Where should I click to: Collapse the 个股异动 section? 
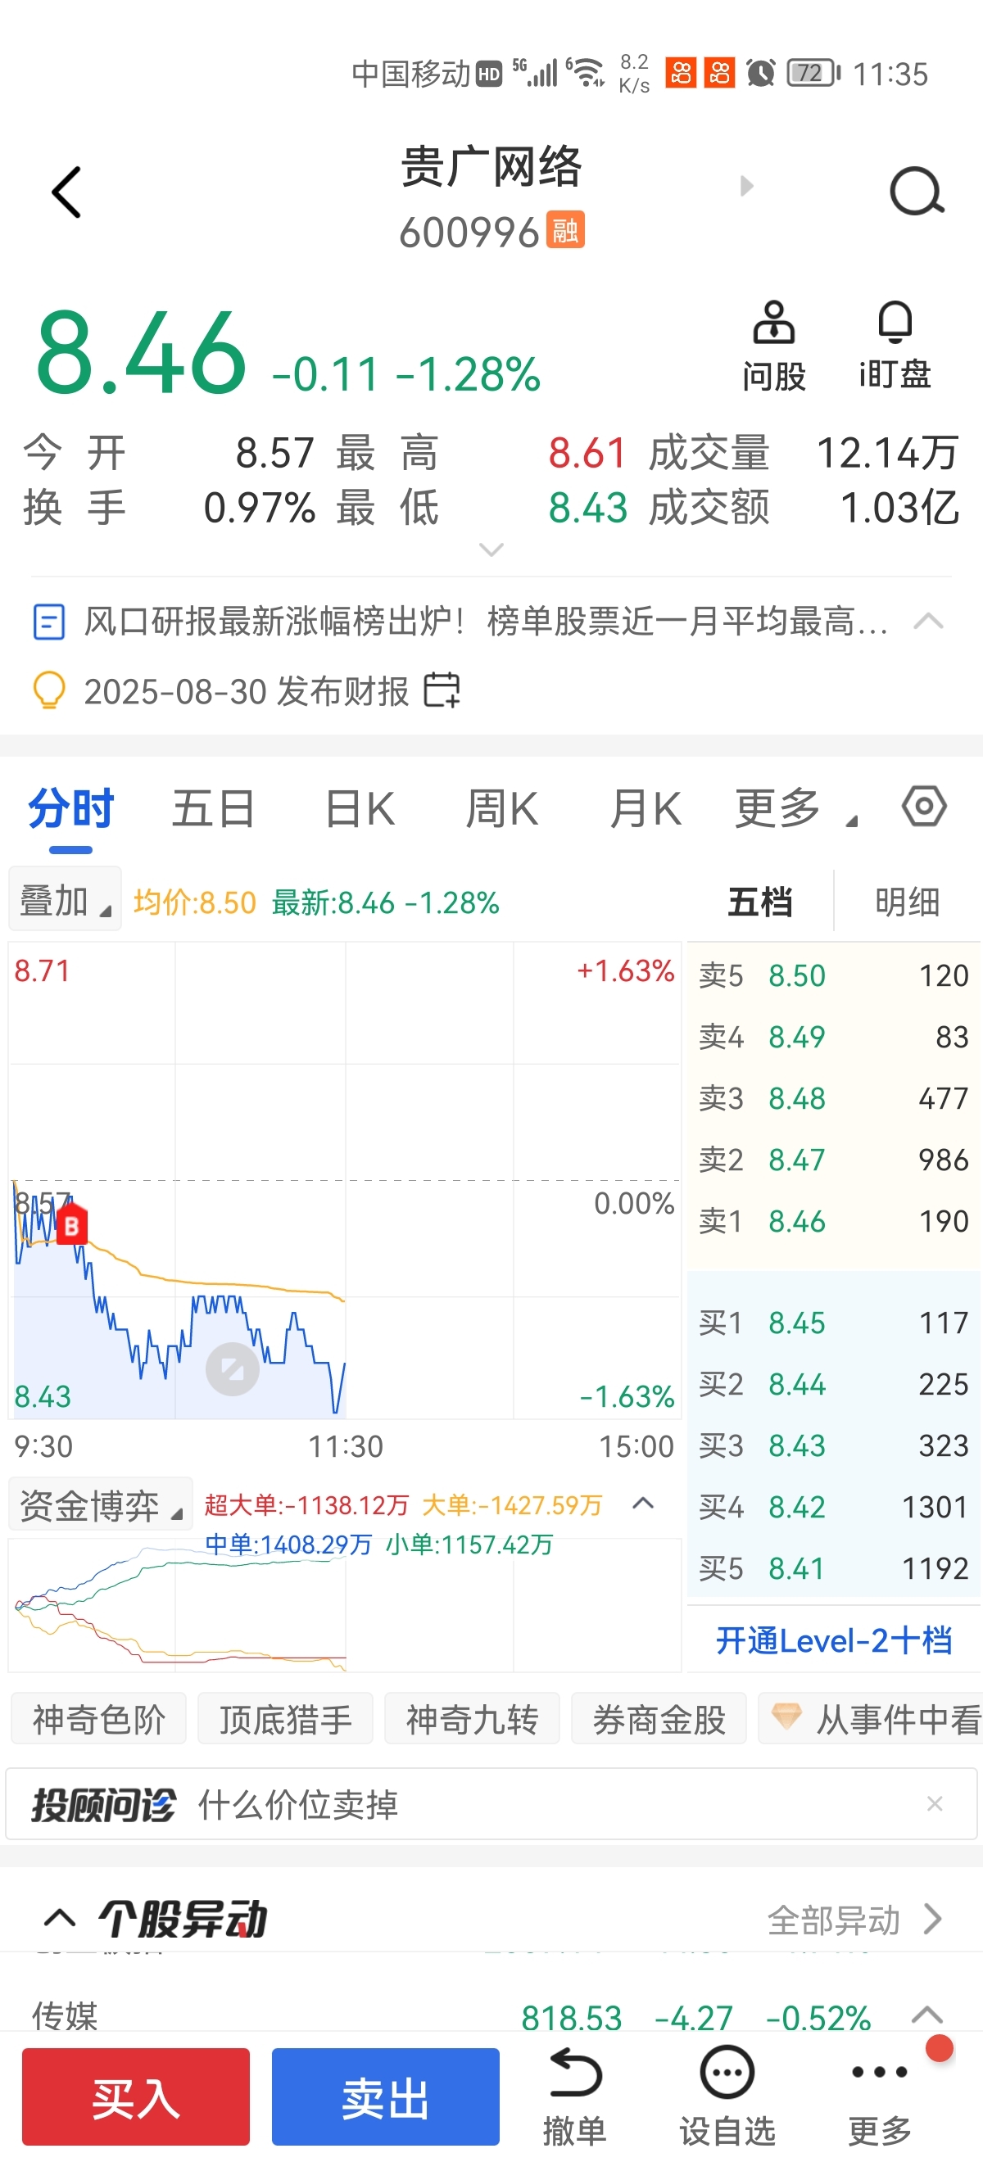click(61, 1920)
